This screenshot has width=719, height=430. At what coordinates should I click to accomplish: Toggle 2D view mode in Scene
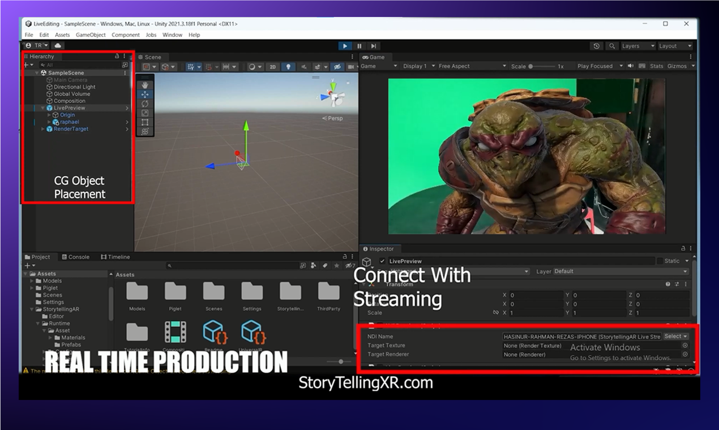[x=273, y=67]
